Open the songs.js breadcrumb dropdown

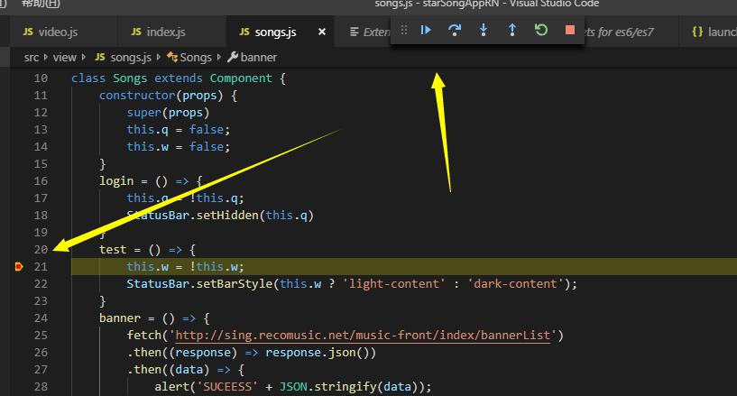[x=124, y=58]
